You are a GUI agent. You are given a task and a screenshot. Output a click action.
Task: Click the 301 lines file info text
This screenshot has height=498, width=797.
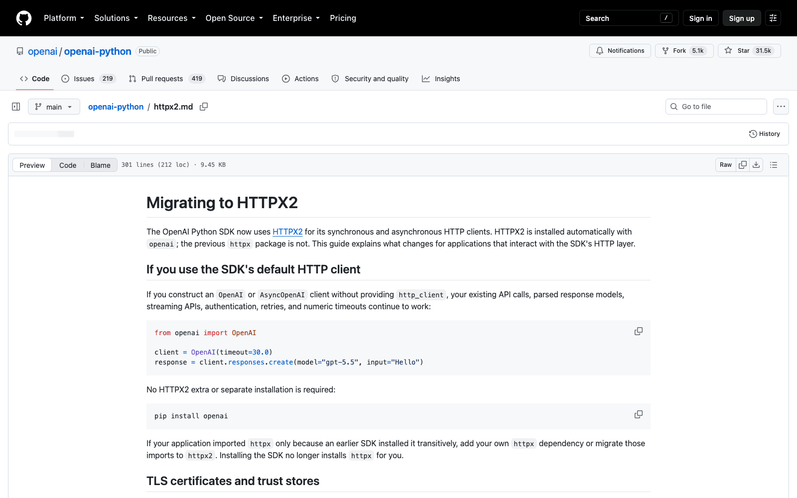(173, 165)
